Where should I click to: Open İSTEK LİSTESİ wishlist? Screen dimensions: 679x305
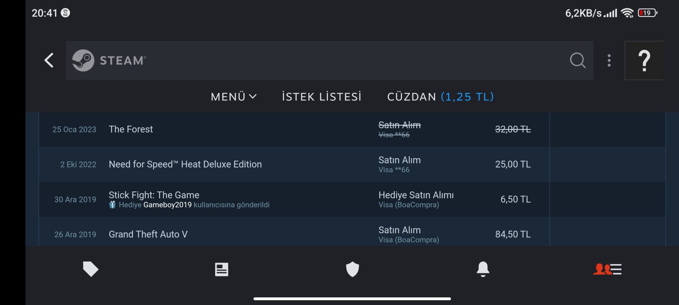click(321, 97)
